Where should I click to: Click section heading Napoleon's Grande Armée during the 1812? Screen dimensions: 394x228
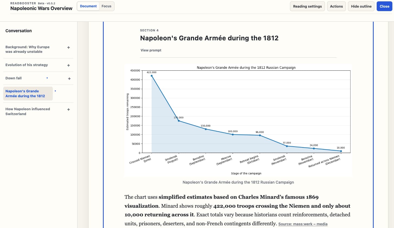[209, 38]
